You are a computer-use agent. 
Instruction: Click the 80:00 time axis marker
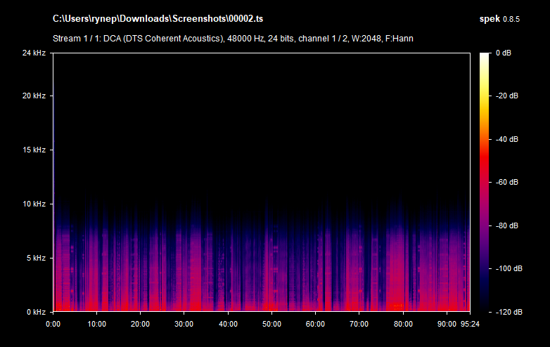coord(403,325)
